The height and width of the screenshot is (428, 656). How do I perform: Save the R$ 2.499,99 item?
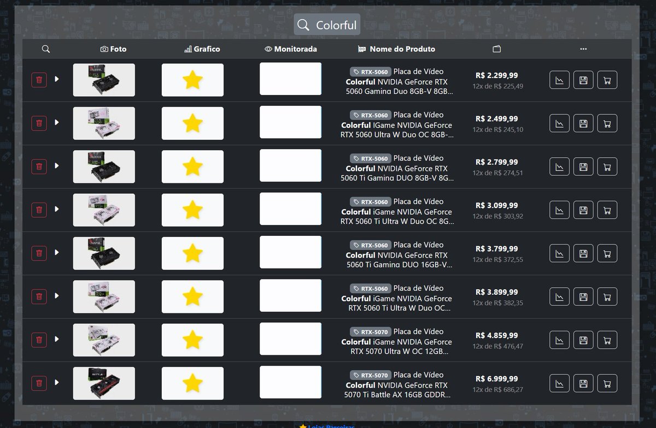(583, 123)
